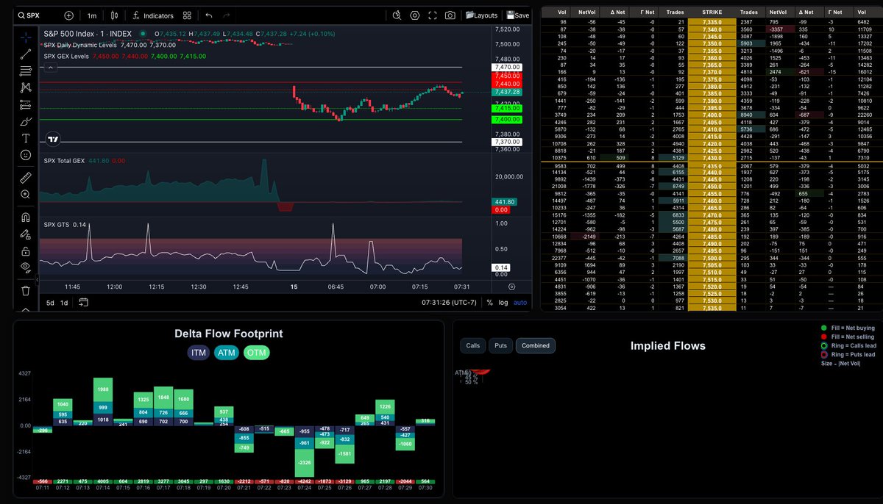Toggle percent scale
Image resolution: width=883 pixels, height=504 pixels.
tap(489, 303)
